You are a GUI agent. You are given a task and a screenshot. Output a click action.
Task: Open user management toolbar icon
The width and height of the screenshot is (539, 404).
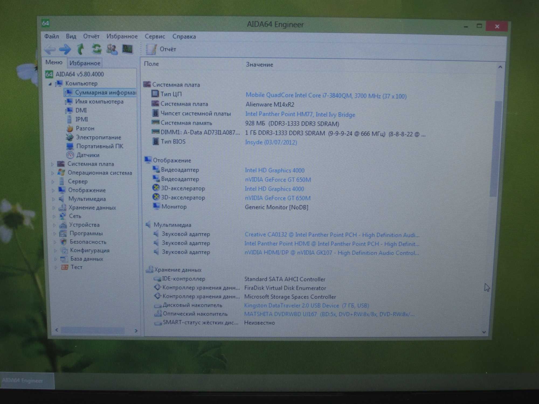[112, 49]
